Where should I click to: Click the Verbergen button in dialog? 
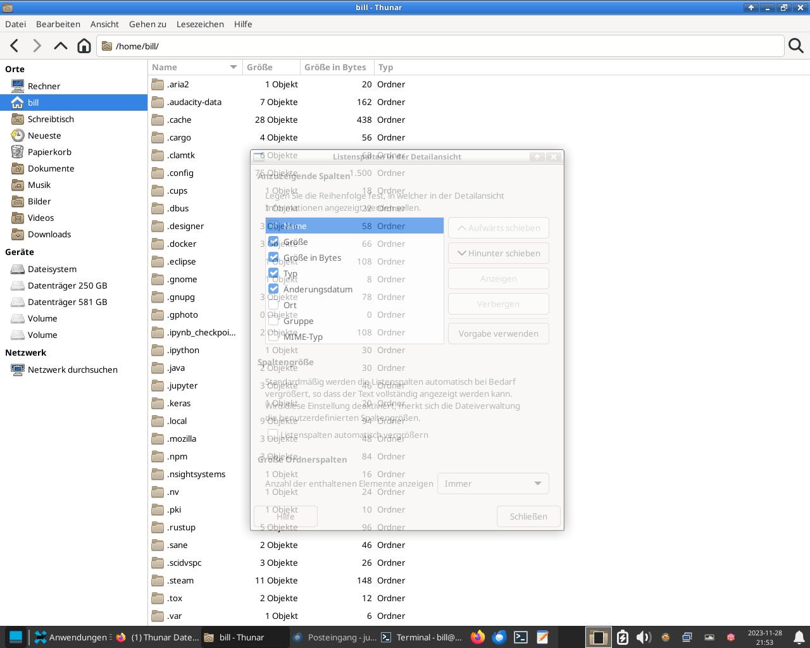[499, 304]
